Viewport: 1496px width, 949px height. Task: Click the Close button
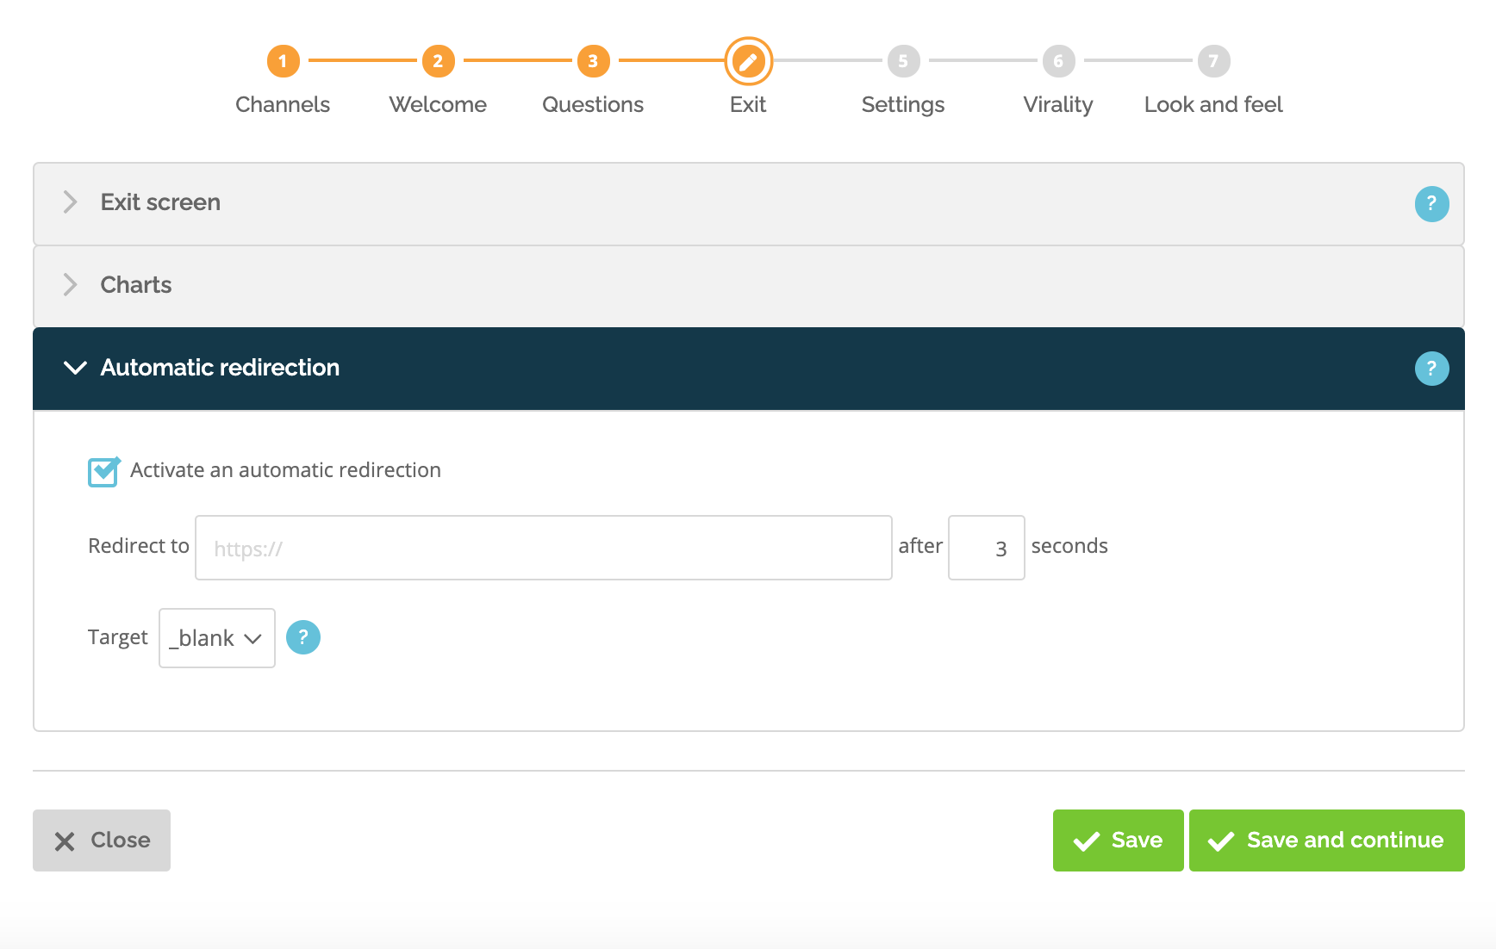pyautogui.click(x=102, y=840)
